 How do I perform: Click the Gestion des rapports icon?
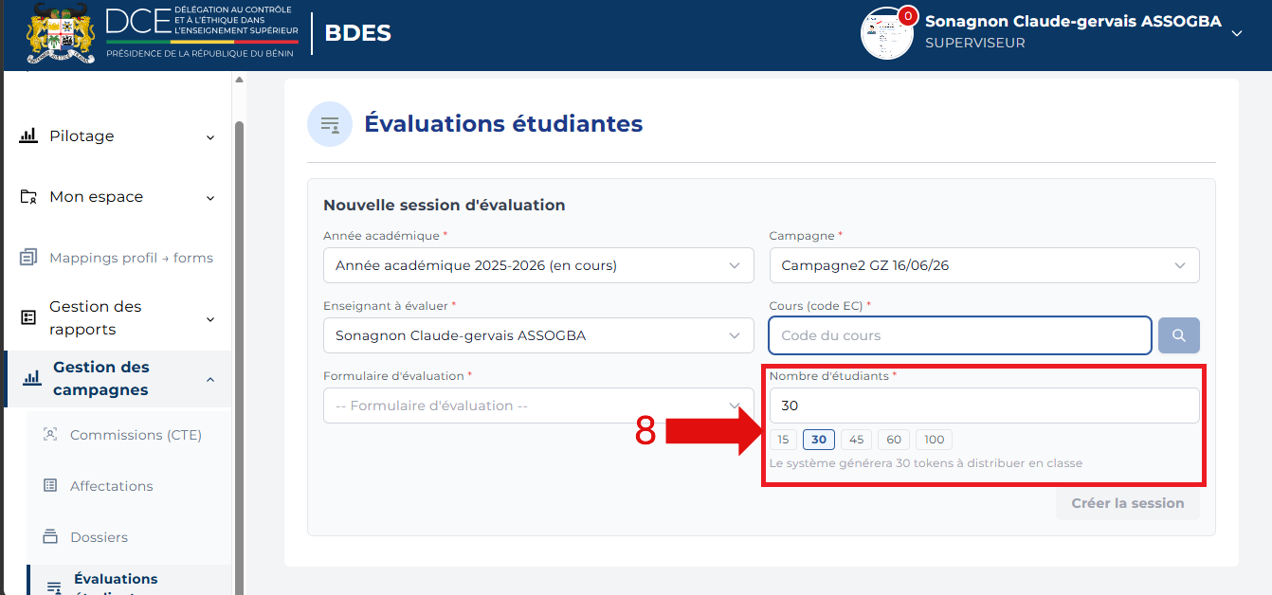coord(28,318)
